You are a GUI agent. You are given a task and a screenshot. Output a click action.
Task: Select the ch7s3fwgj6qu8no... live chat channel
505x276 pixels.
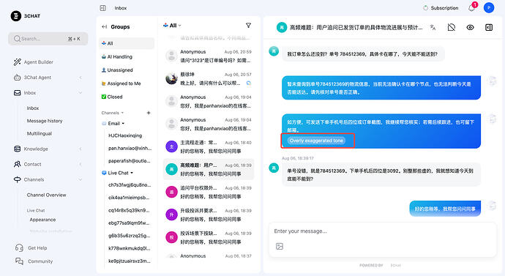coord(130,185)
